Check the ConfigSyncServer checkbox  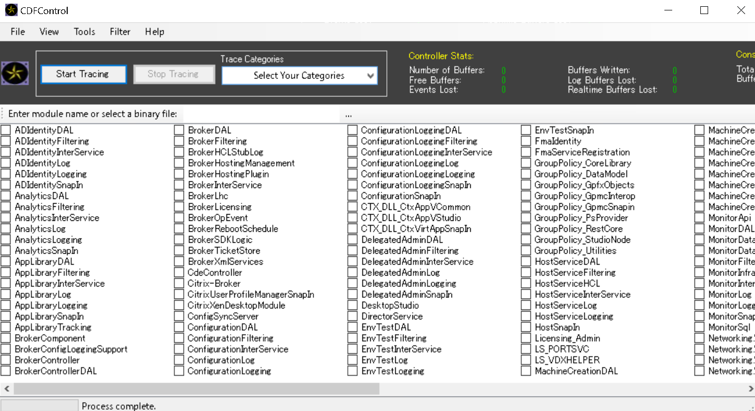179,316
